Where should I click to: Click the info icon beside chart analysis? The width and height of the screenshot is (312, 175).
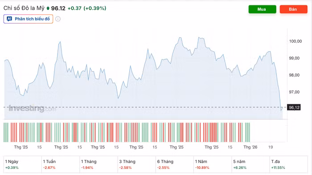(x=58, y=19)
